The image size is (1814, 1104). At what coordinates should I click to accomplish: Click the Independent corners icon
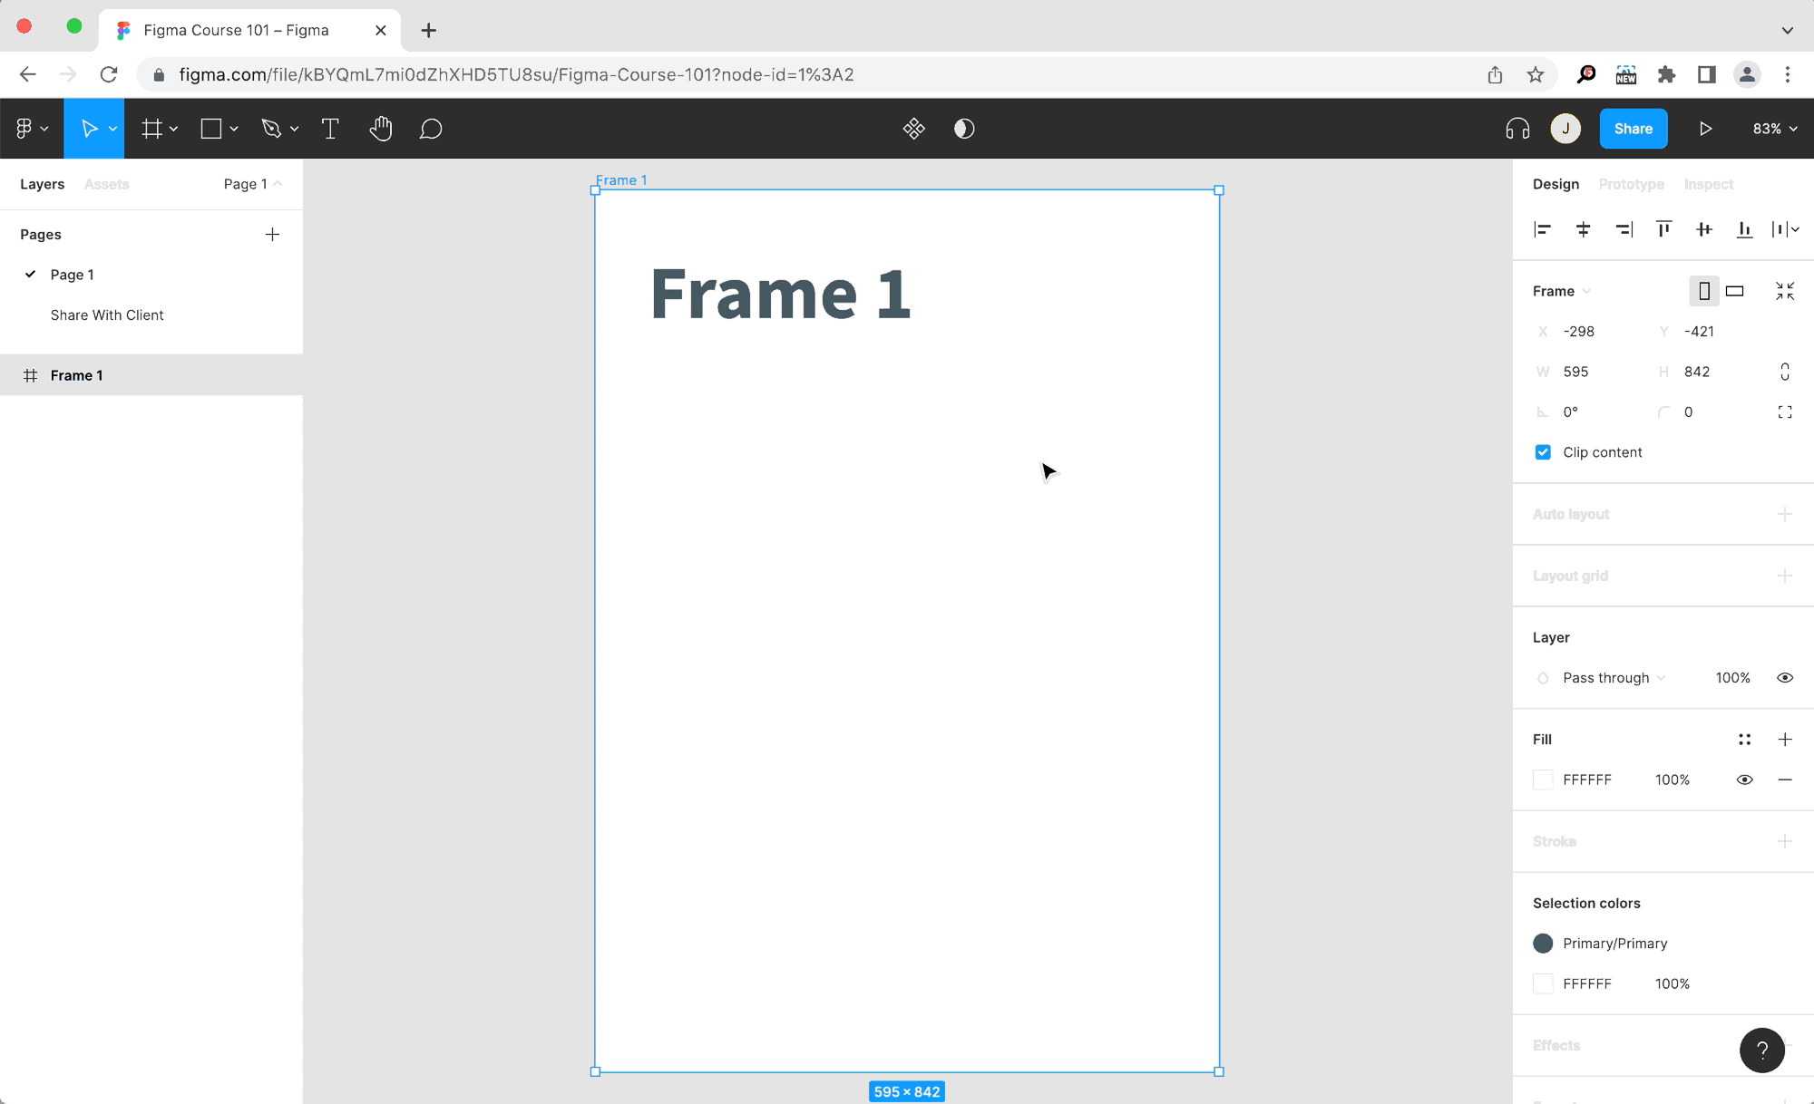1785,412
